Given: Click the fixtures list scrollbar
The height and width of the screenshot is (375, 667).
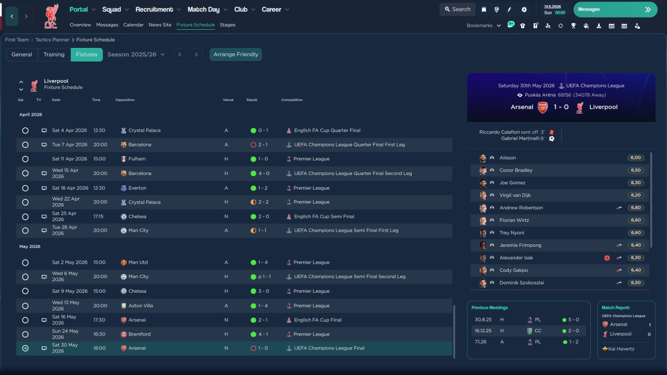Looking at the screenshot, I should click(x=454, y=332).
